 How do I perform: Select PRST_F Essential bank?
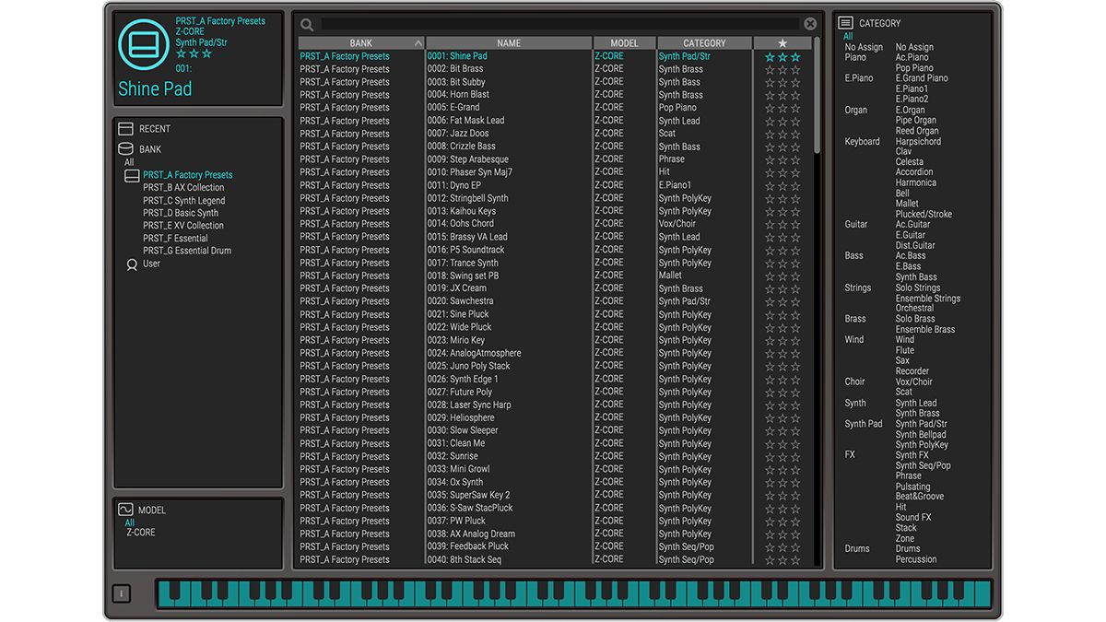pos(175,238)
